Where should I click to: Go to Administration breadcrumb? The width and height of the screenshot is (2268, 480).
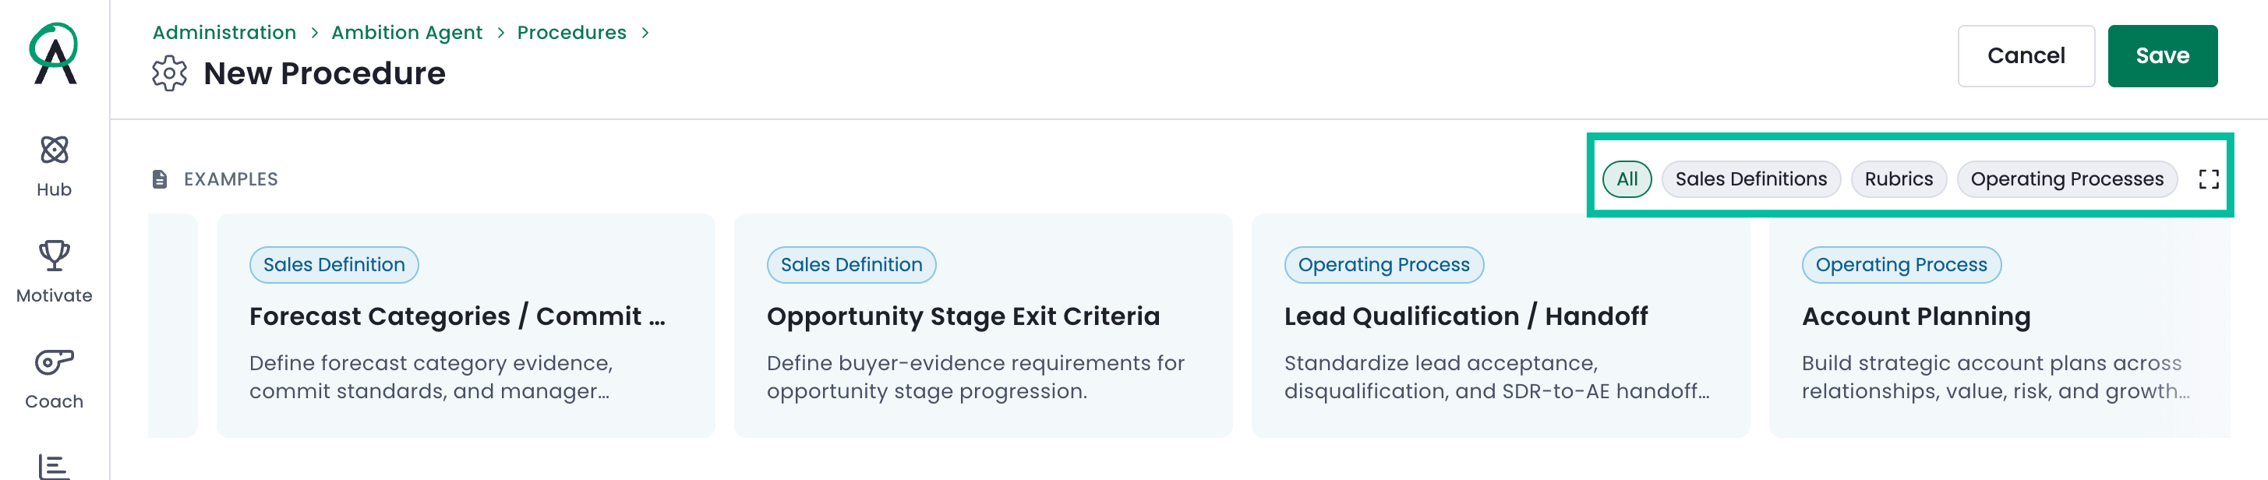pyautogui.click(x=224, y=33)
